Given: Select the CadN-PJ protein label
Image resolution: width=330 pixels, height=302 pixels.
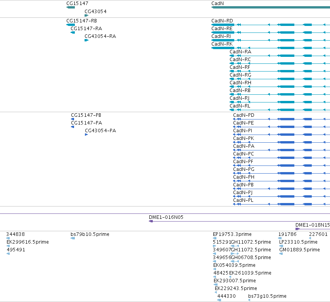Looking at the screenshot, I should pos(243,193).
